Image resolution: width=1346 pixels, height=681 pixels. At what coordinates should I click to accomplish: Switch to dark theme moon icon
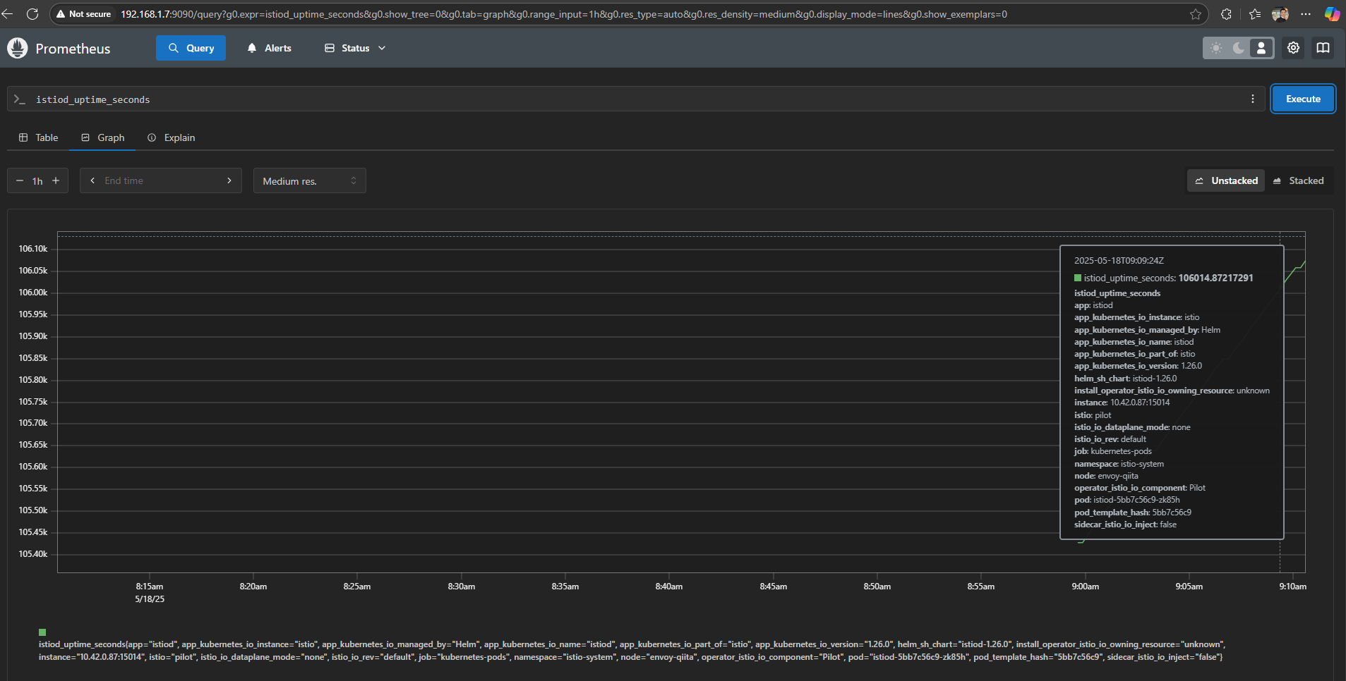[x=1238, y=48]
